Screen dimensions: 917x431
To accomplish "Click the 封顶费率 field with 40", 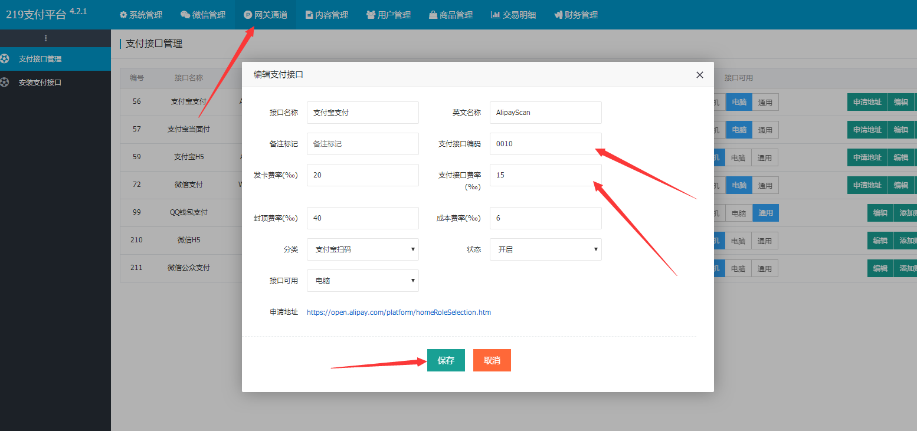I will pos(363,218).
